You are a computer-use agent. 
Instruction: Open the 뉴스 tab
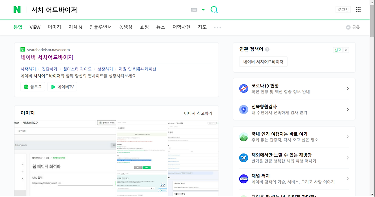160,27
